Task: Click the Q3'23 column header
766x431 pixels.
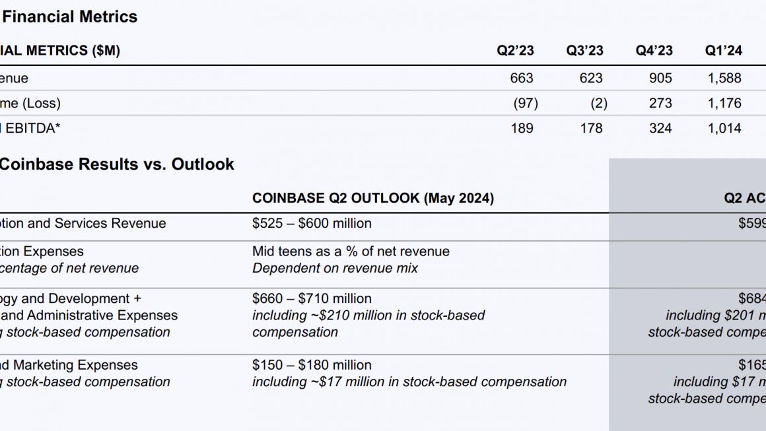Action: pyautogui.click(x=584, y=51)
